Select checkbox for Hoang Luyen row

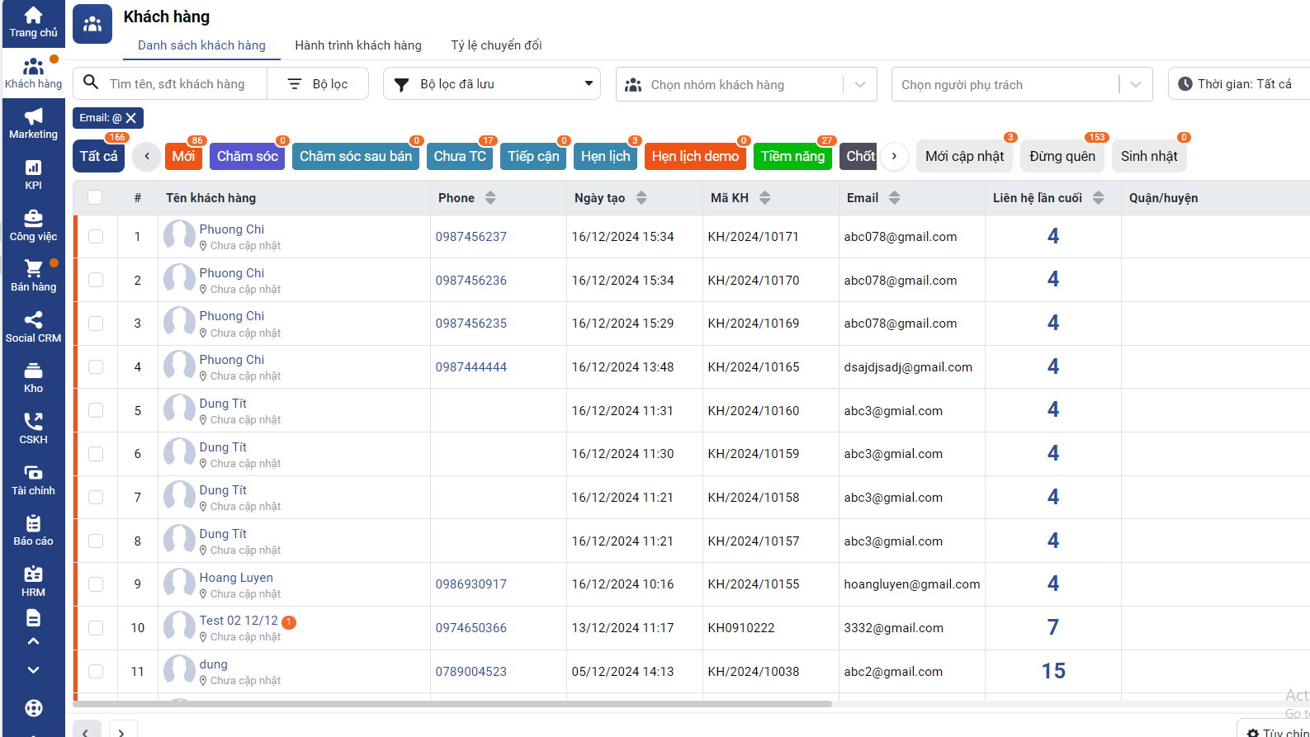click(x=96, y=584)
